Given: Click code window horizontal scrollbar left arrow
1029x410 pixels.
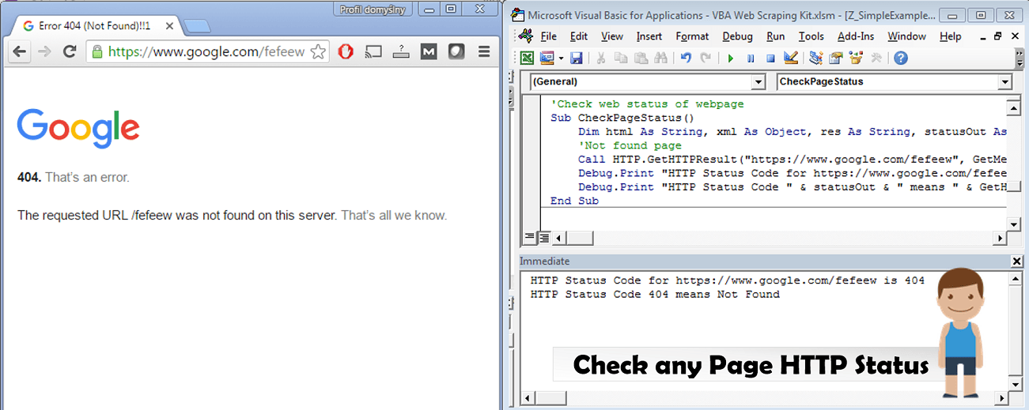Looking at the screenshot, I should click(558, 238).
